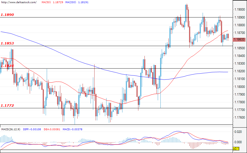Click the 1.17600 price axis label
This screenshot has width=247, height=153.
[x=240, y=118]
